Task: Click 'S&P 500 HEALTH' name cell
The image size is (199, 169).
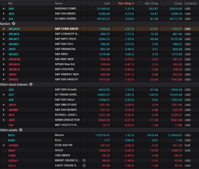Action: coord(66,79)
